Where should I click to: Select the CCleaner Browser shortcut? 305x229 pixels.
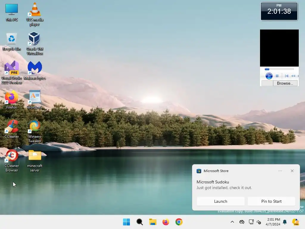pyautogui.click(x=12, y=161)
